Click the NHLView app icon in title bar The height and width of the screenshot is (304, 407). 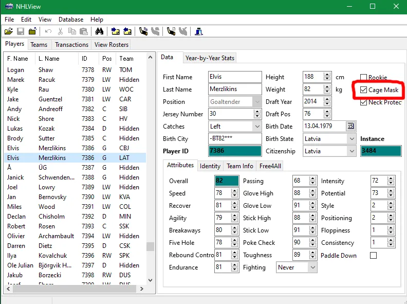[x=9, y=7]
